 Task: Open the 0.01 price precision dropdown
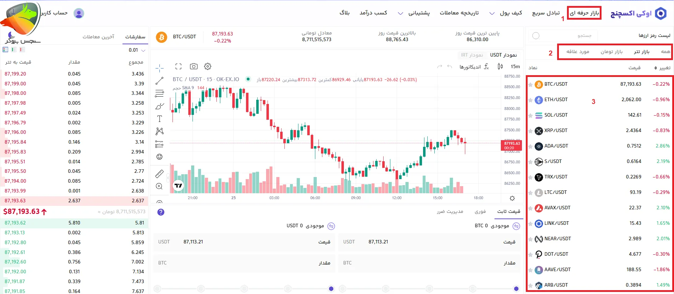point(138,50)
